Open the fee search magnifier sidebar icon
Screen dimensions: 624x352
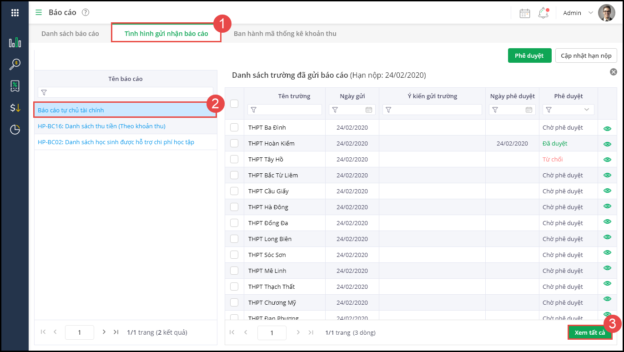coord(15,65)
